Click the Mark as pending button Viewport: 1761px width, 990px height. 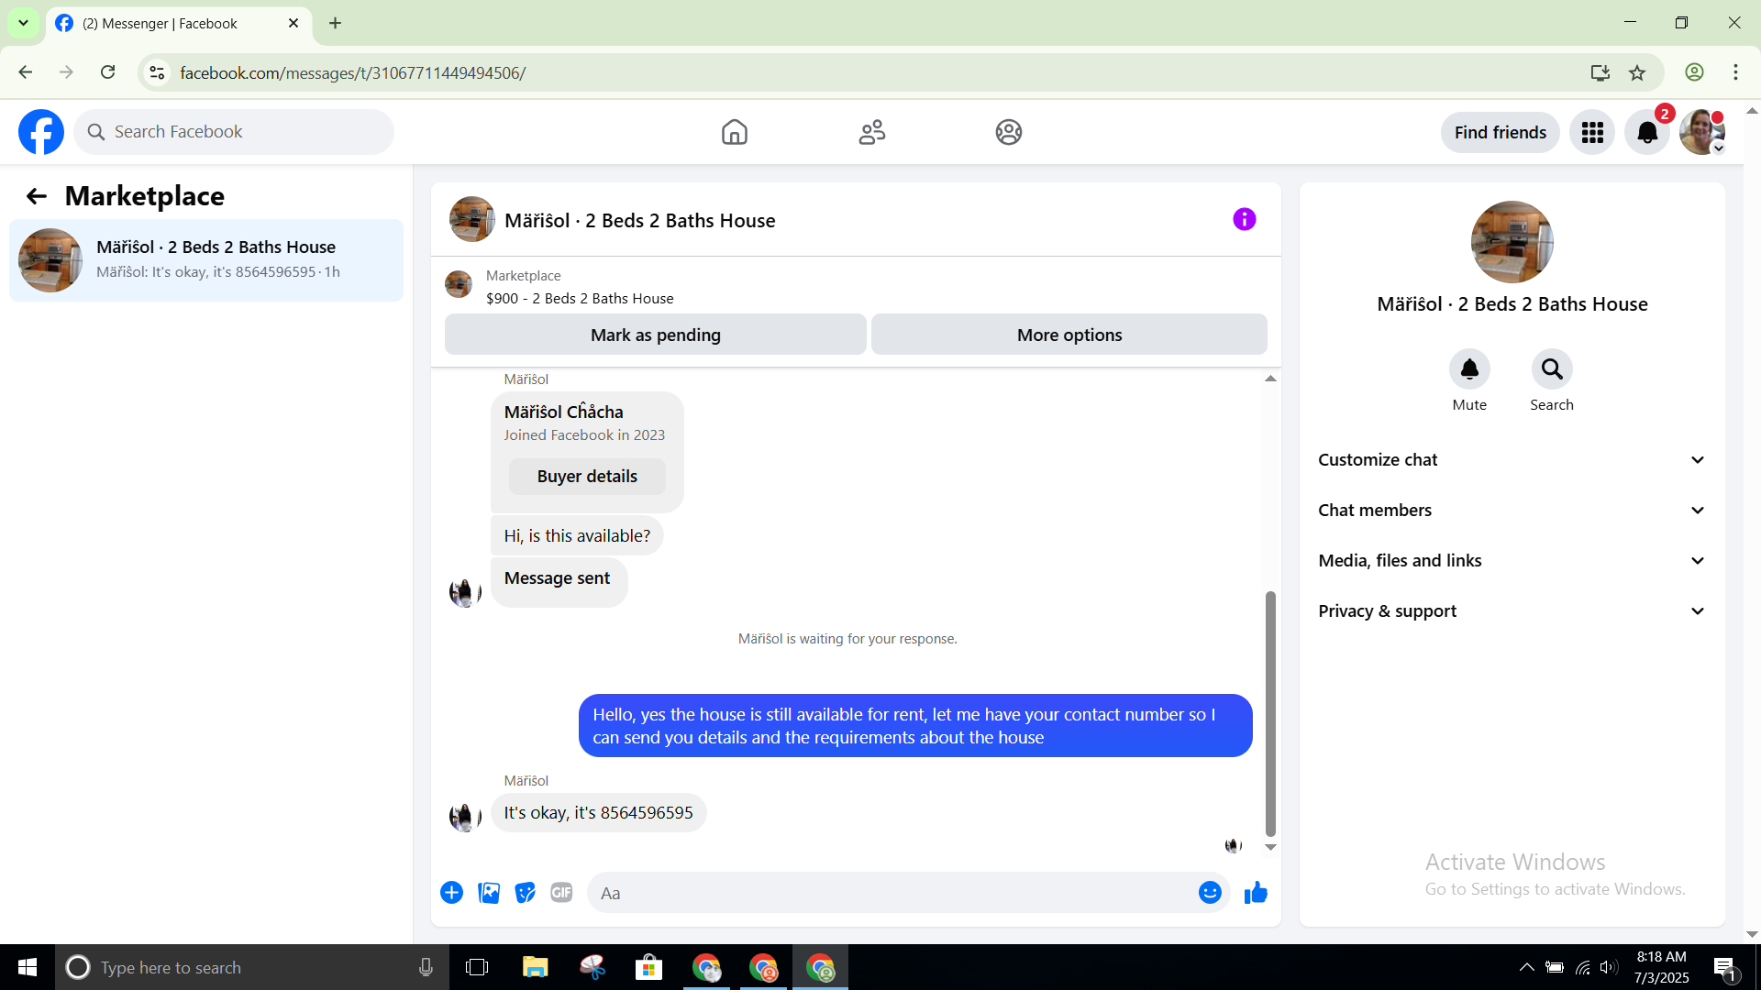tap(655, 335)
